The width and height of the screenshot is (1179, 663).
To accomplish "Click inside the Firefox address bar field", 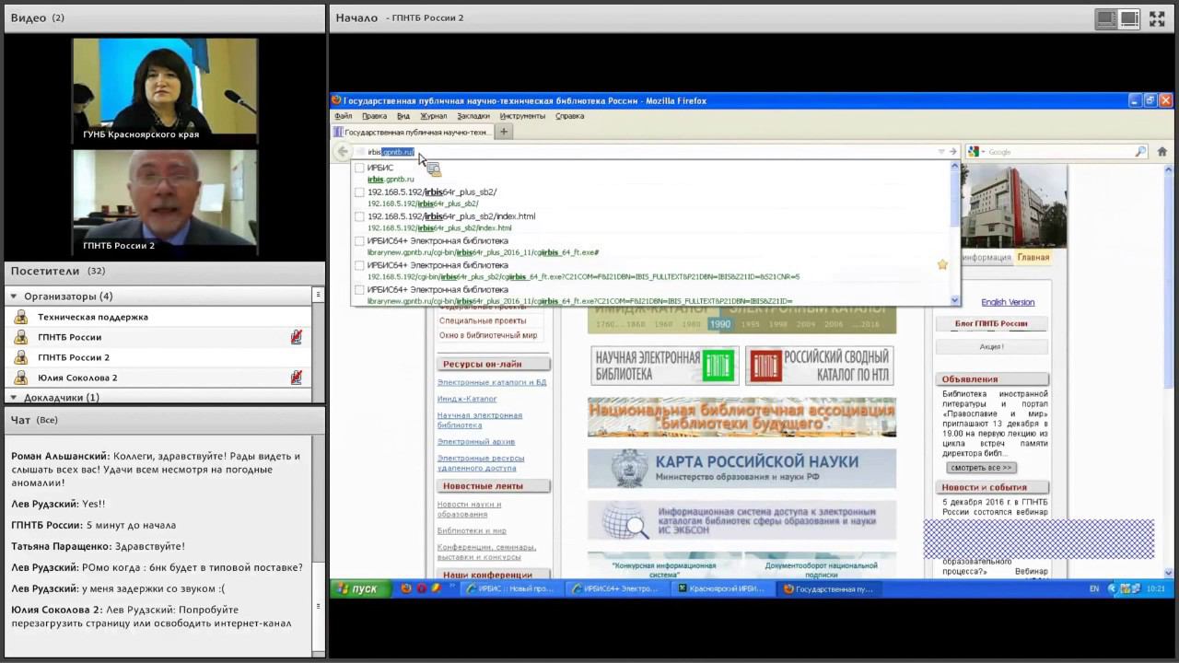I will point(652,152).
